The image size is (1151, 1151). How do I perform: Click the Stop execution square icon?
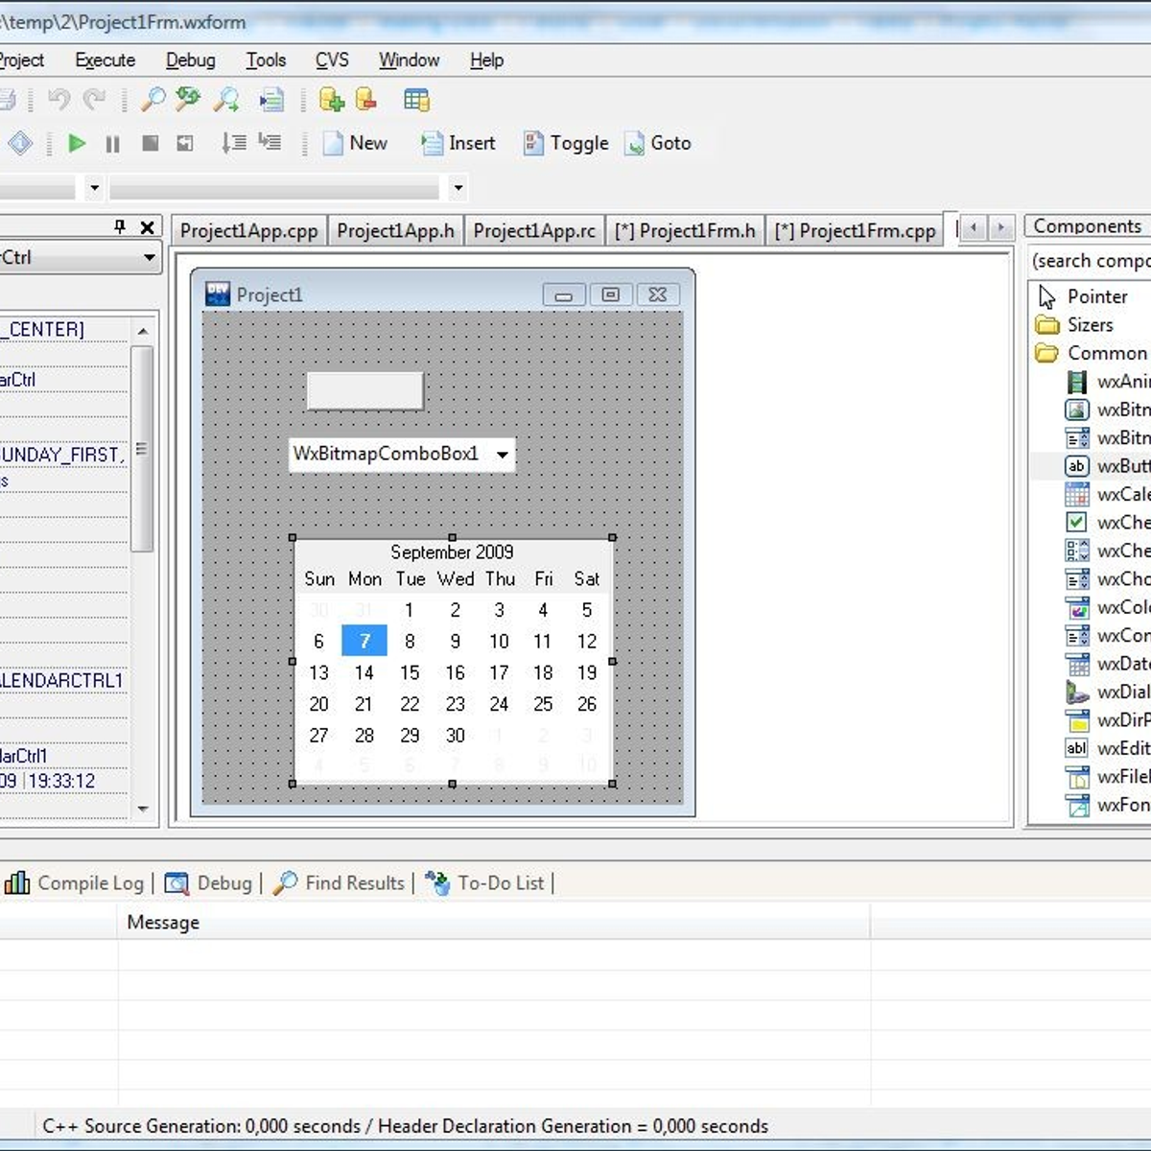coord(150,144)
